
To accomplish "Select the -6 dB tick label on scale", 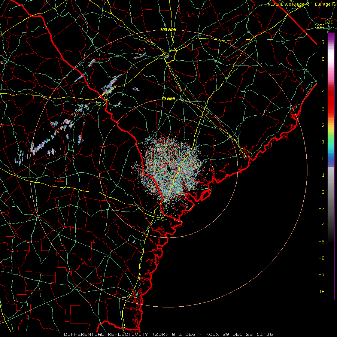I will click(322, 258).
